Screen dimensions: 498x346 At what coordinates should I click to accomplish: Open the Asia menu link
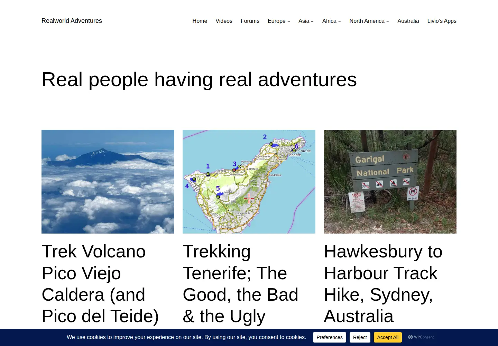[304, 21]
